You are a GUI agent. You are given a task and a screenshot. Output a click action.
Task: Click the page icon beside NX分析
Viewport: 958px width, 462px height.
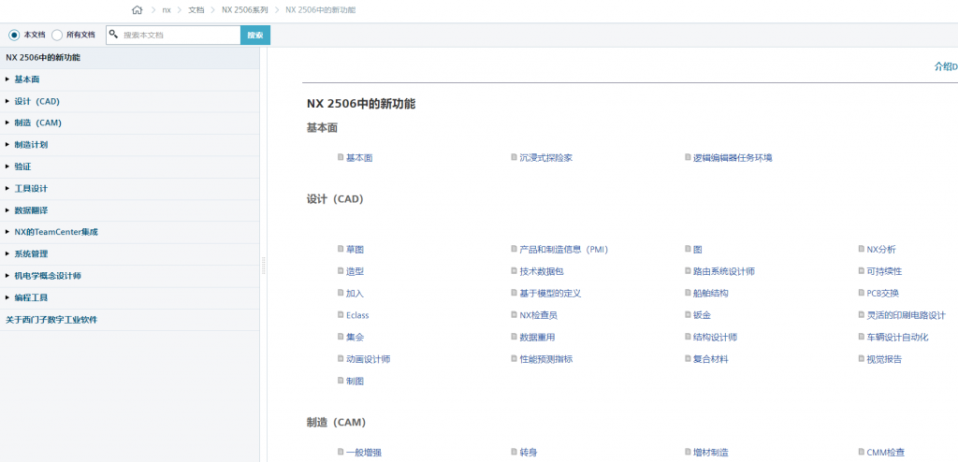tap(862, 249)
